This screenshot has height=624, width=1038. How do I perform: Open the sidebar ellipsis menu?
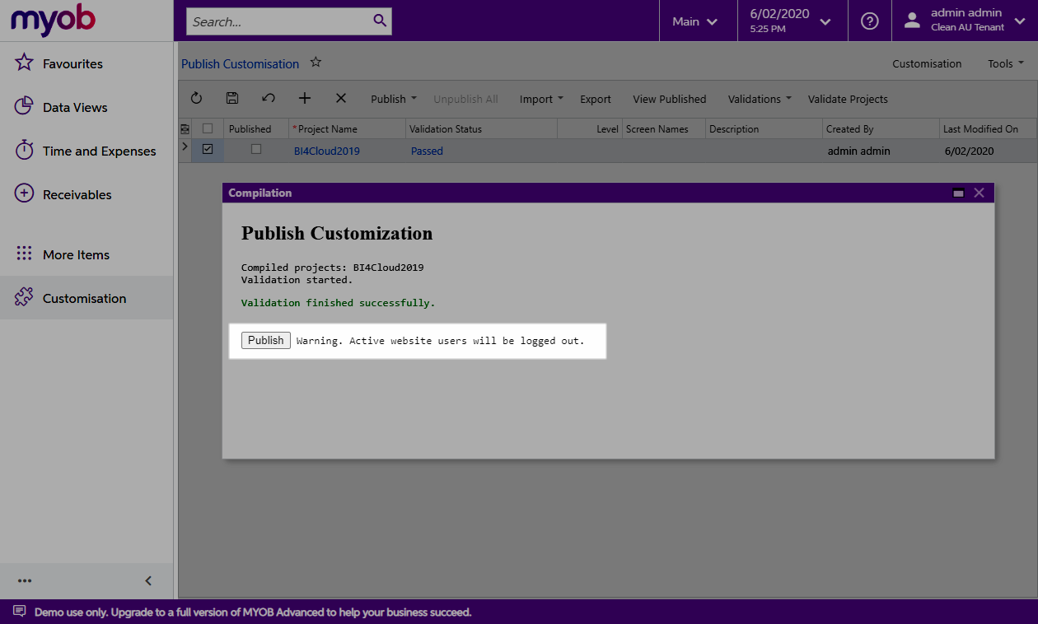(25, 580)
